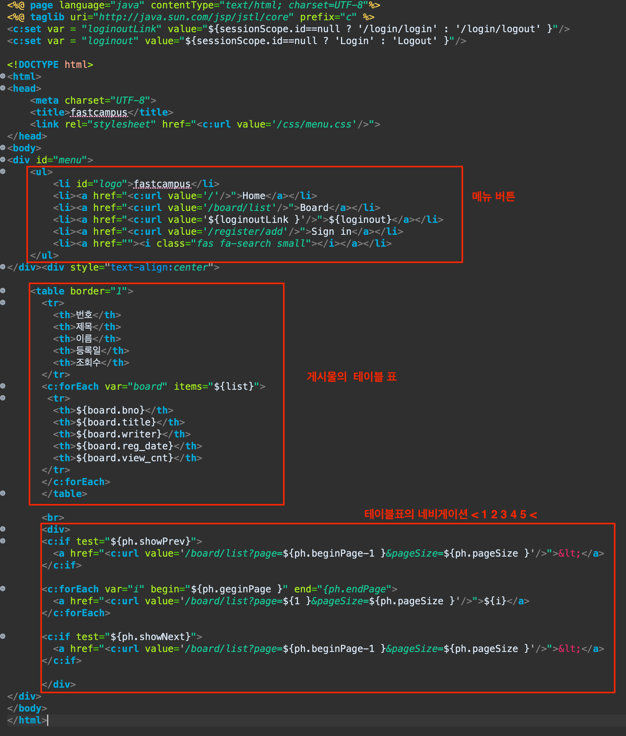Collapse the c:if ph.showPrev block
Screen dimensions: 626x736
pos(3,541)
